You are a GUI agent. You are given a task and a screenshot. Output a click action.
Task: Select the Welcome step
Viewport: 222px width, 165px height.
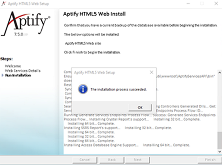13,66
